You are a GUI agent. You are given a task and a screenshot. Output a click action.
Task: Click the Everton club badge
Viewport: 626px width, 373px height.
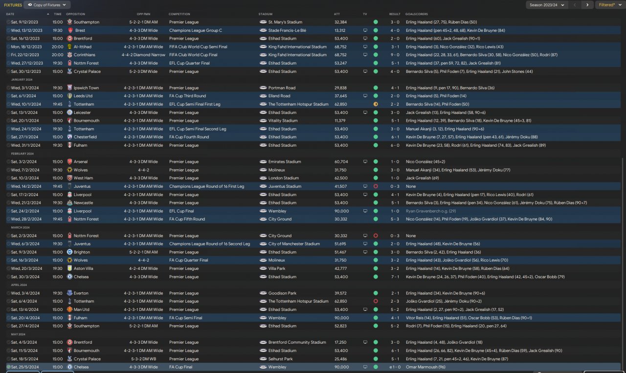tap(69, 293)
